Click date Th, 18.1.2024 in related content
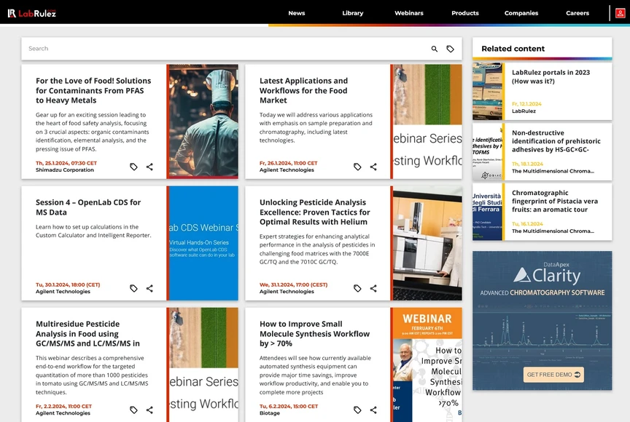Viewport: 630px width, 422px height. [527, 164]
